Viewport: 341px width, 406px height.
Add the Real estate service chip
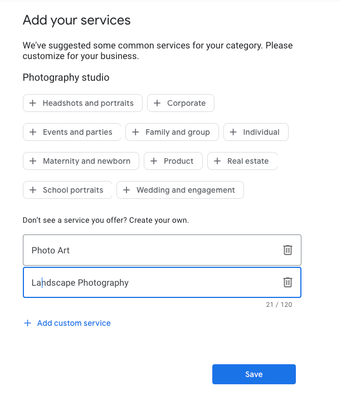click(x=242, y=161)
